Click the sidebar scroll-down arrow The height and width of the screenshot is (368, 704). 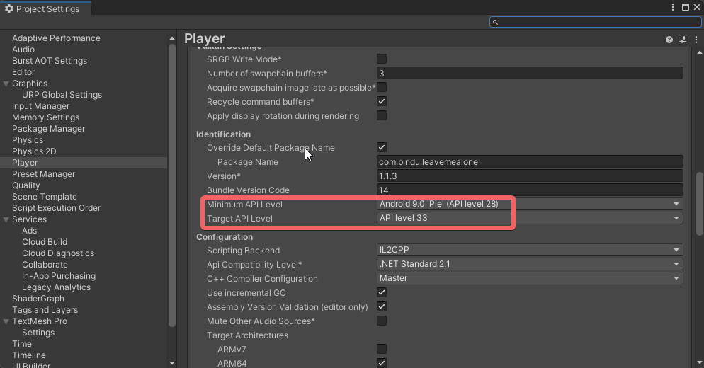[x=172, y=362]
